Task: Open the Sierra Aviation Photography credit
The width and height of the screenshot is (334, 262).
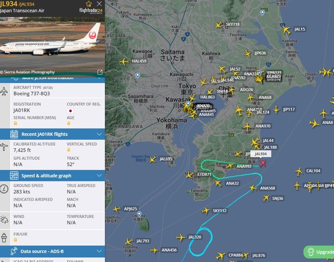Action: pos(27,72)
